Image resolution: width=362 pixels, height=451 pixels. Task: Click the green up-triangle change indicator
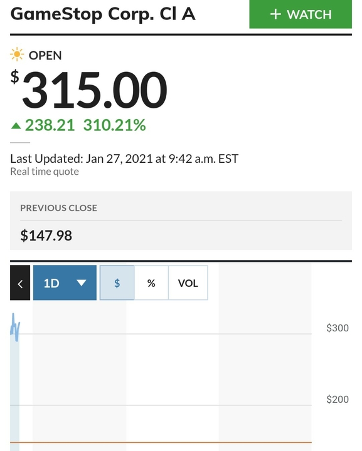16,126
